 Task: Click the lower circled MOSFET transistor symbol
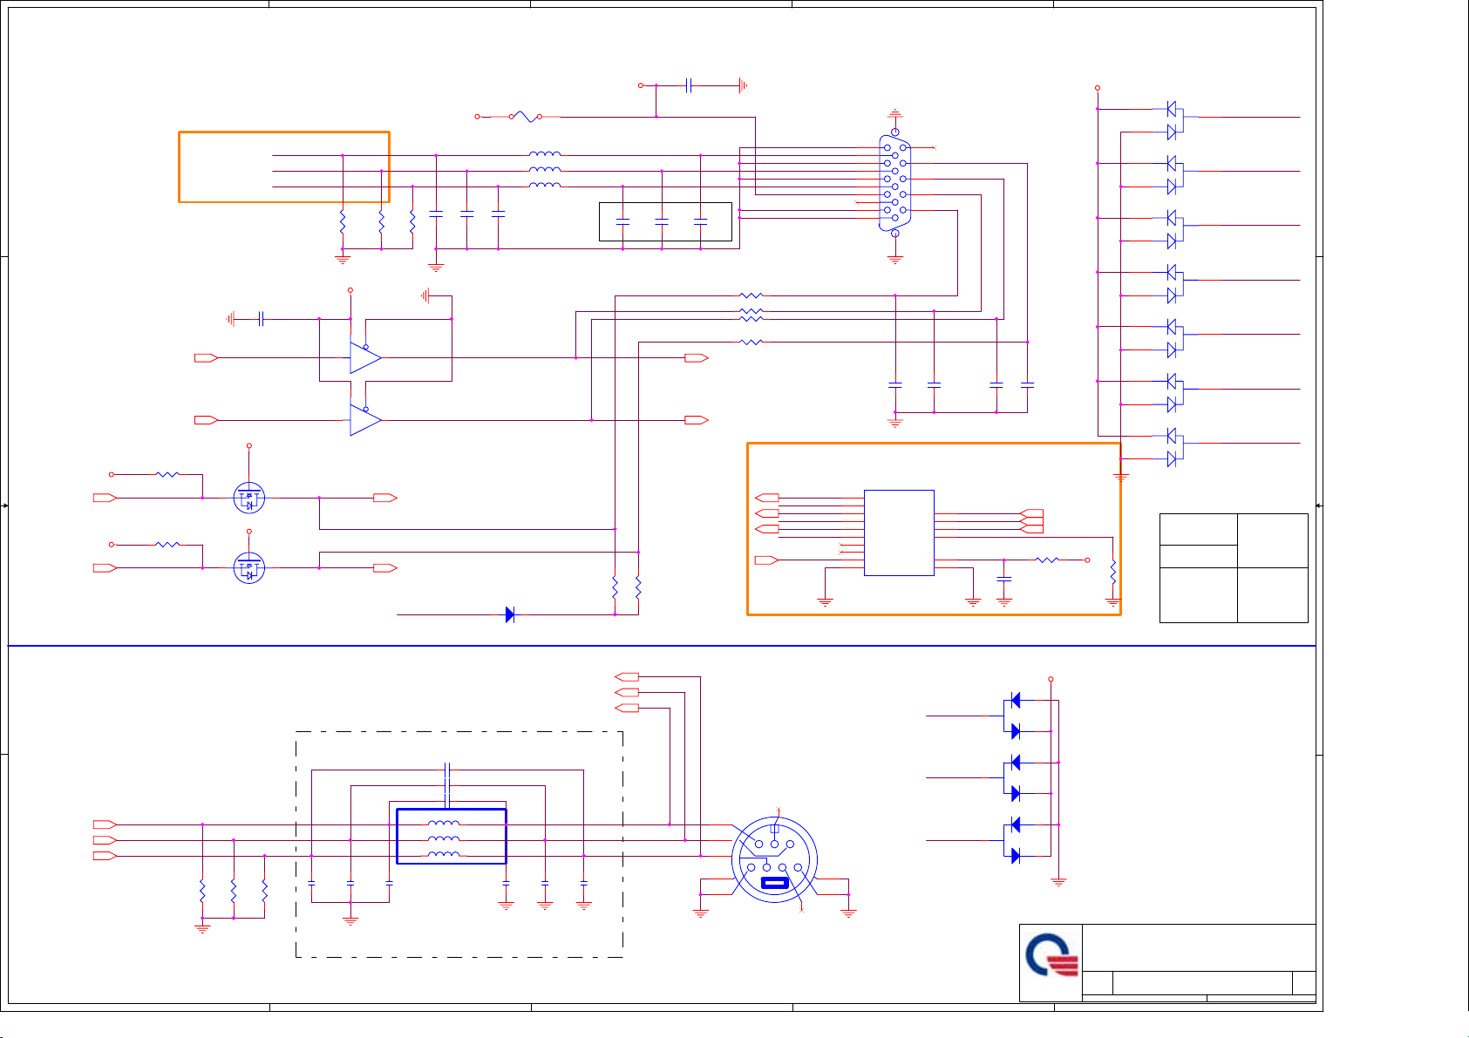[x=249, y=568]
